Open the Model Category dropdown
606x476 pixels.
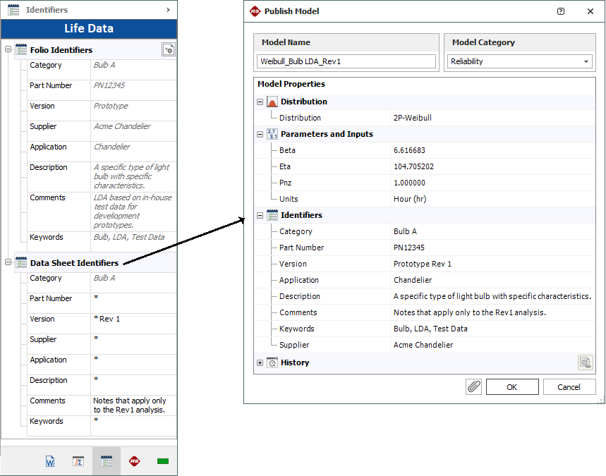pos(586,62)
